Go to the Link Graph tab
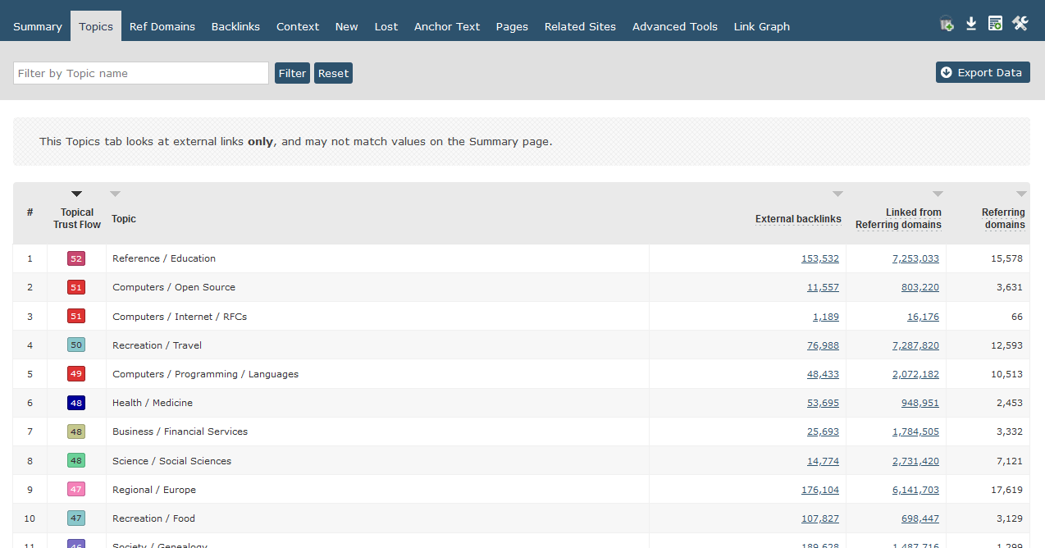 (761, 26)
